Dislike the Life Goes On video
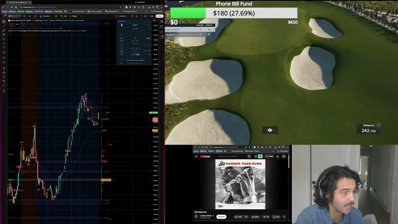 [246, 217]
